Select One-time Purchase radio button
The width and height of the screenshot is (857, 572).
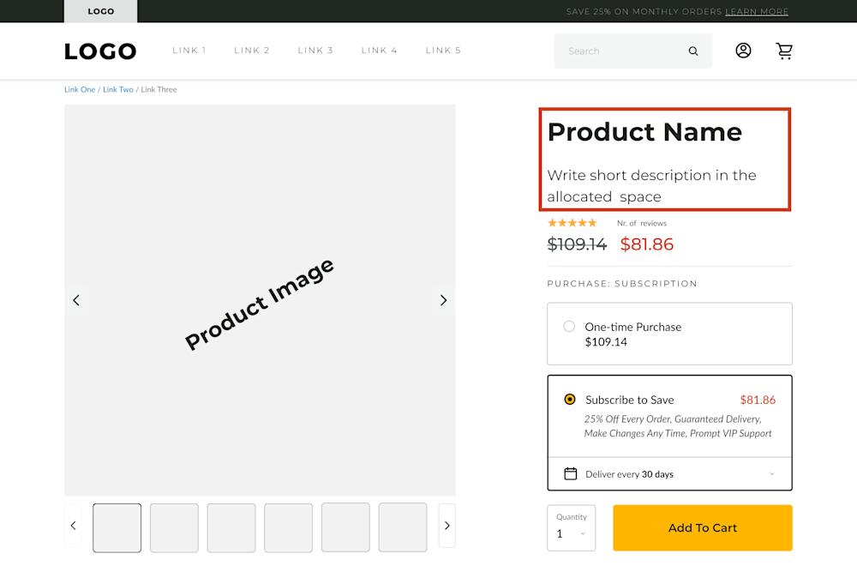coord(569,327)
